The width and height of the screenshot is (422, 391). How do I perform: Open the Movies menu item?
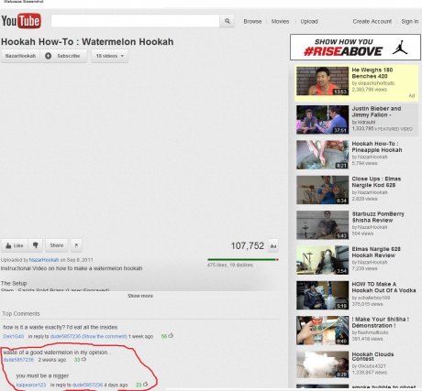(280, 21)
